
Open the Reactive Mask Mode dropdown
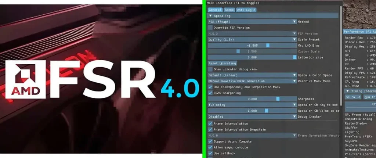pyautogui.click(x=252, y=81)
